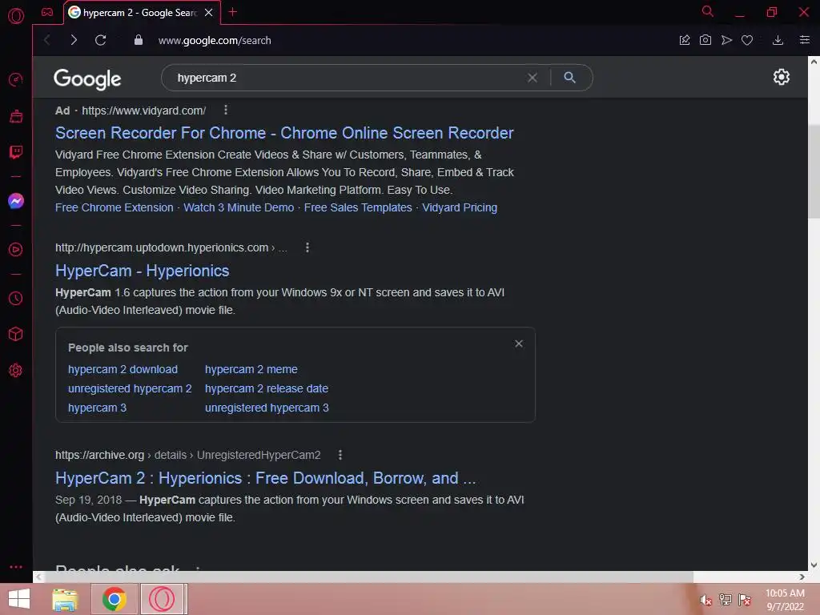Open the Opera menu logo
Screen dimensions: 820x615
[16, 16]
